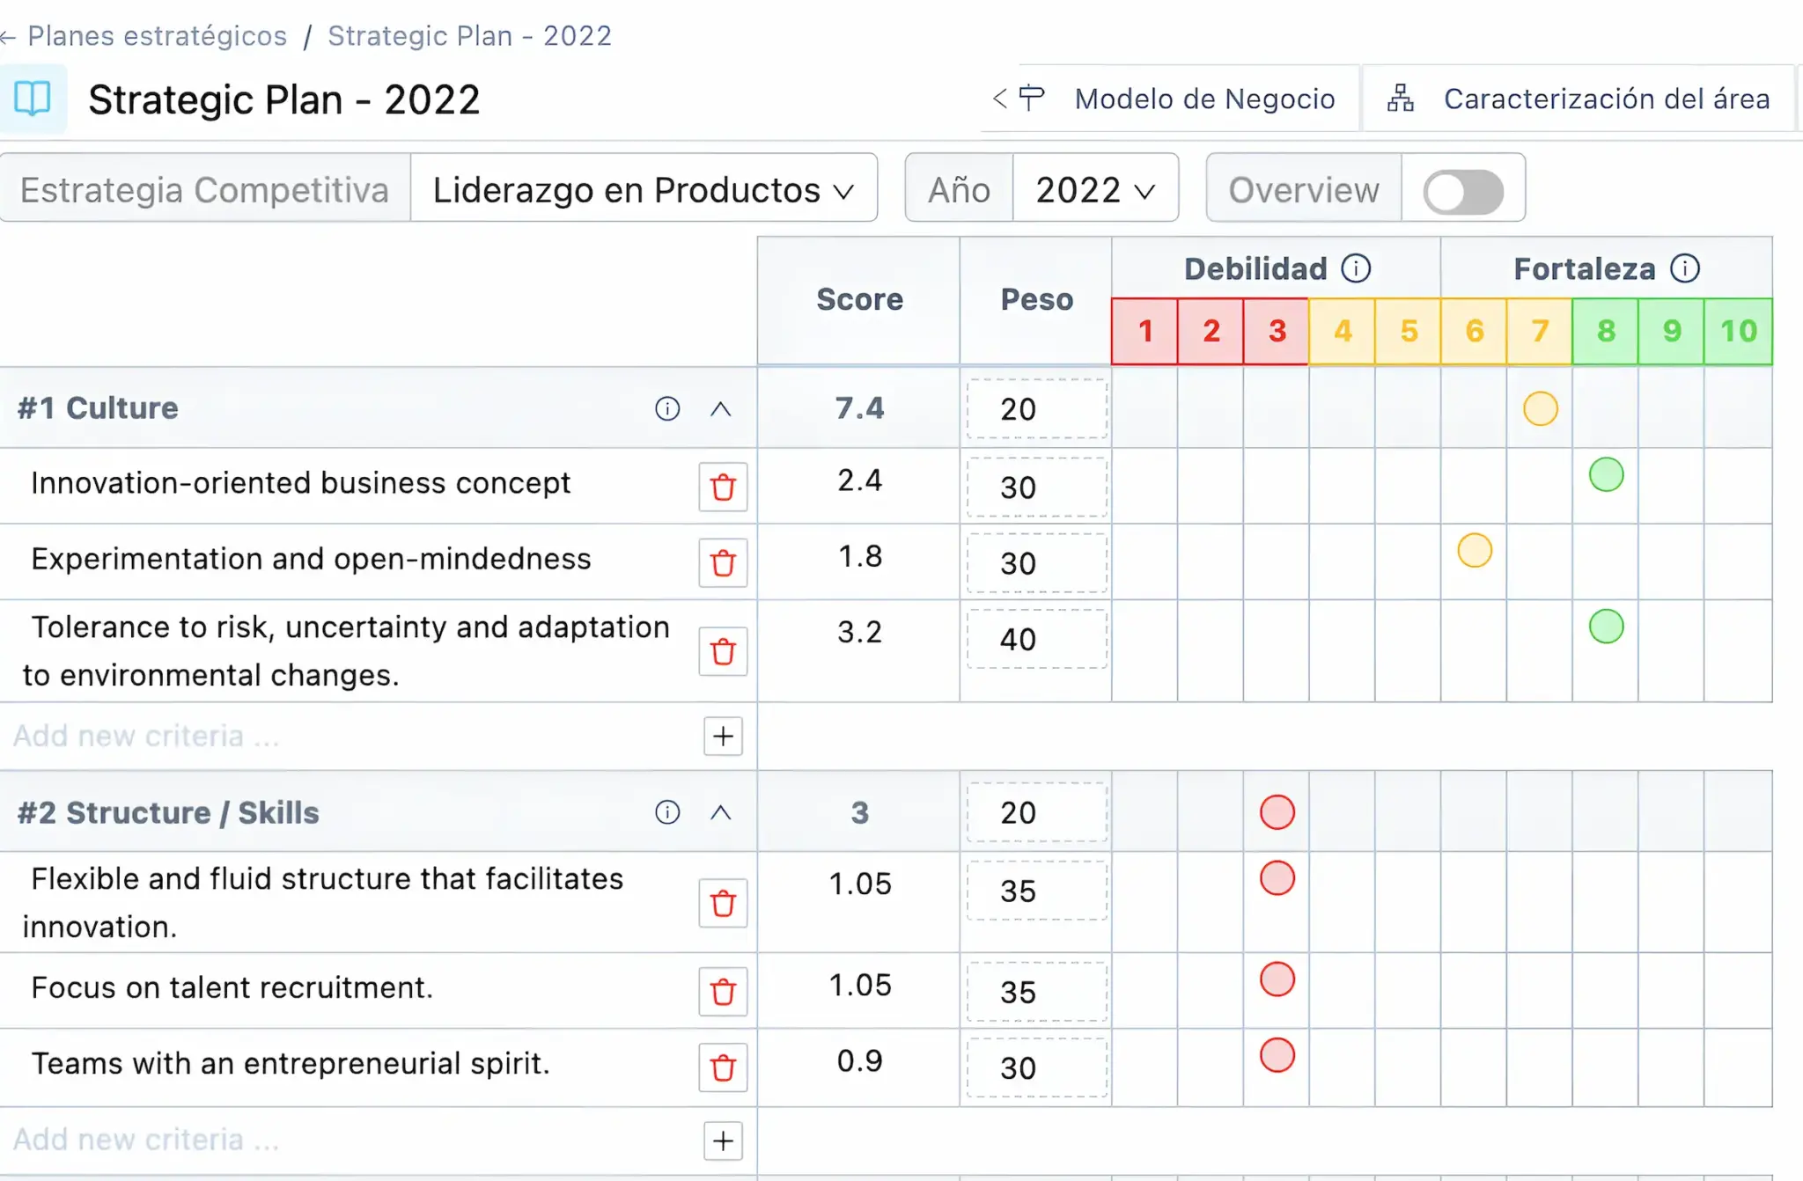Open the Año 2022 dropdown

tap(1094, 190)
